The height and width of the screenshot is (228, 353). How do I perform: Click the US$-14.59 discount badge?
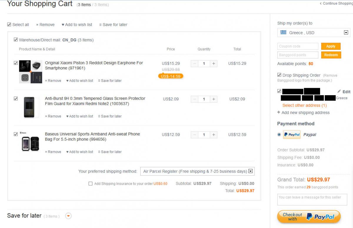click(x=171, y=76)
